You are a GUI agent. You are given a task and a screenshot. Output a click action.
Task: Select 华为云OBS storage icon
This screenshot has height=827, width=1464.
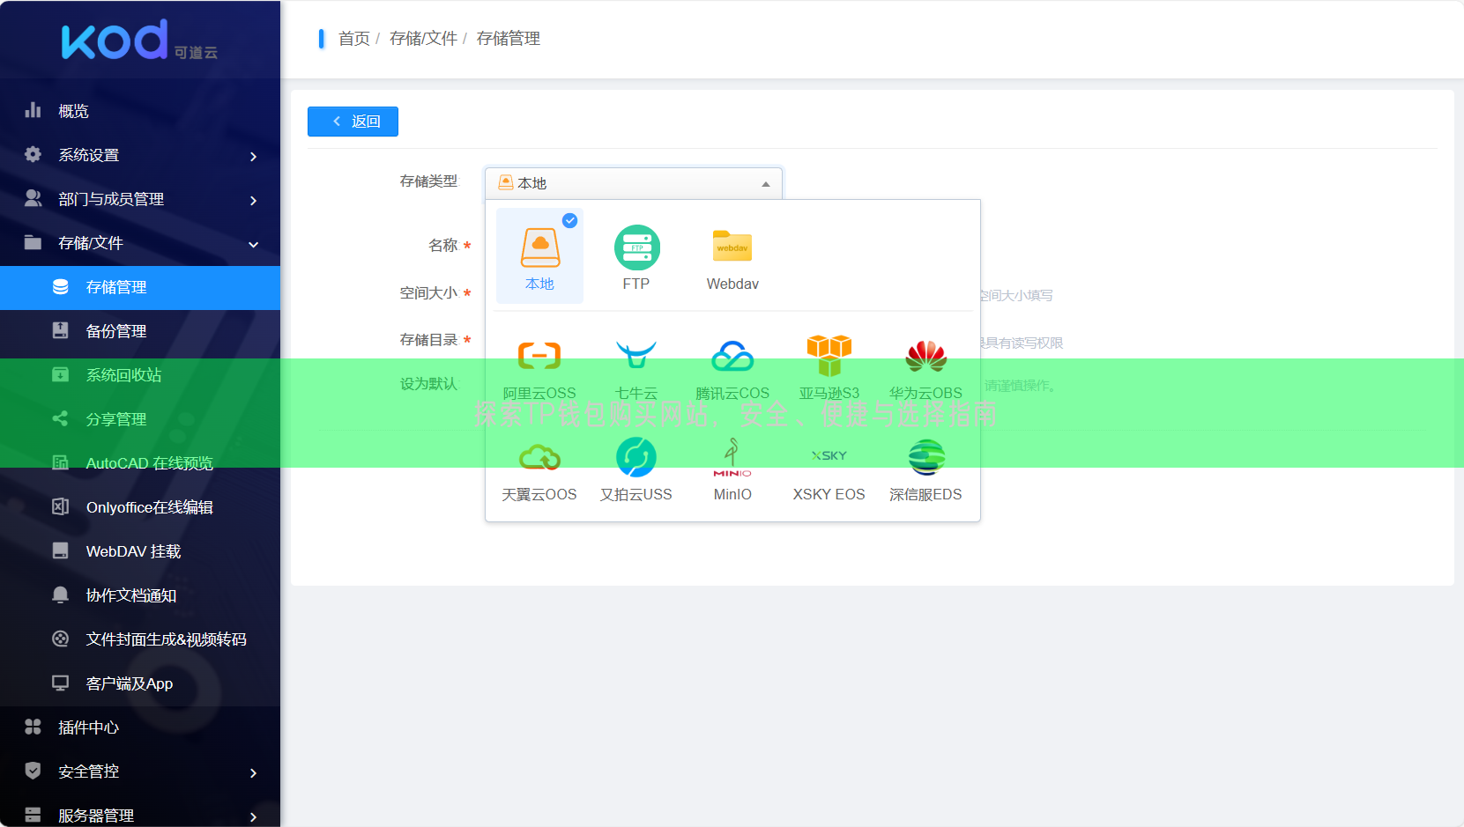(926, 356)
